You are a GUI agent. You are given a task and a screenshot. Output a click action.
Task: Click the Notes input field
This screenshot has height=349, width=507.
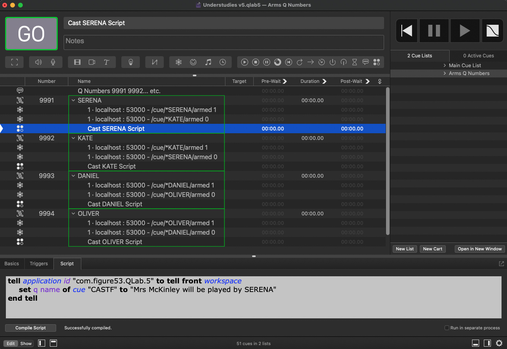click(223, 42)
